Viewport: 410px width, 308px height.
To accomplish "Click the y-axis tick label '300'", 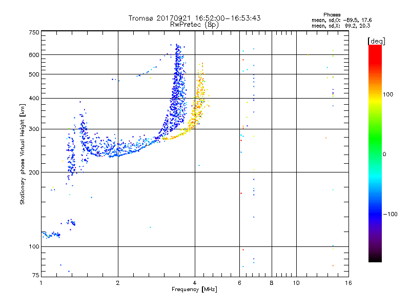I will point(34,129).
